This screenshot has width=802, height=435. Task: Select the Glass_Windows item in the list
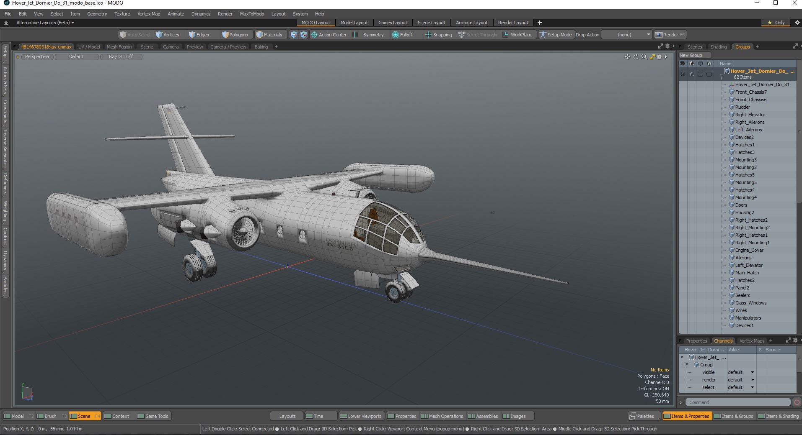(751, 303)
